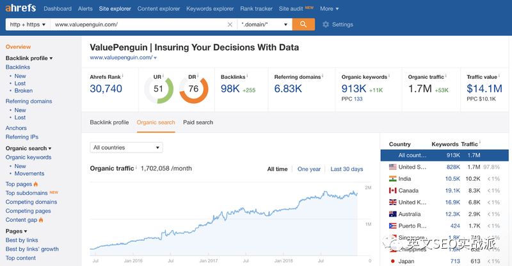Open Site audit in top navigation
The height and width of the screenshot is (266, 512).
291,9
